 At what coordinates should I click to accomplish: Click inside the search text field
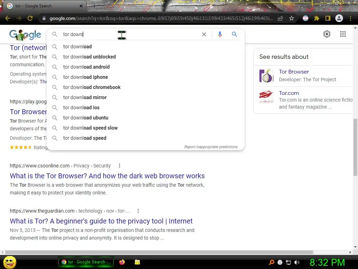coord(130,34)
